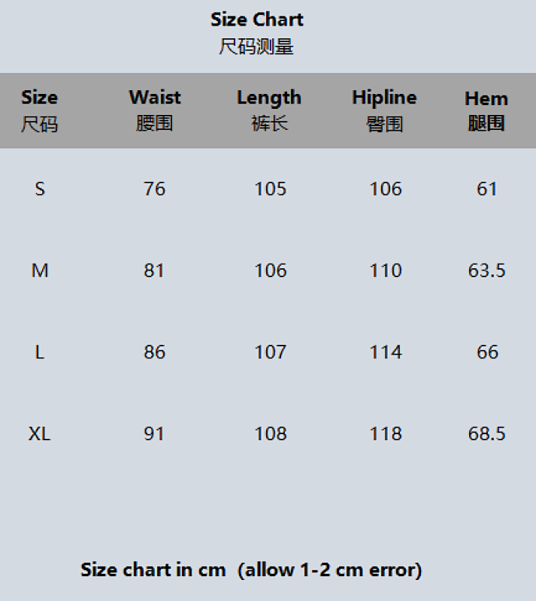Screen dimensions: 536x601
Task: Select the XL size row label
Action: click(x=40, y=434)
